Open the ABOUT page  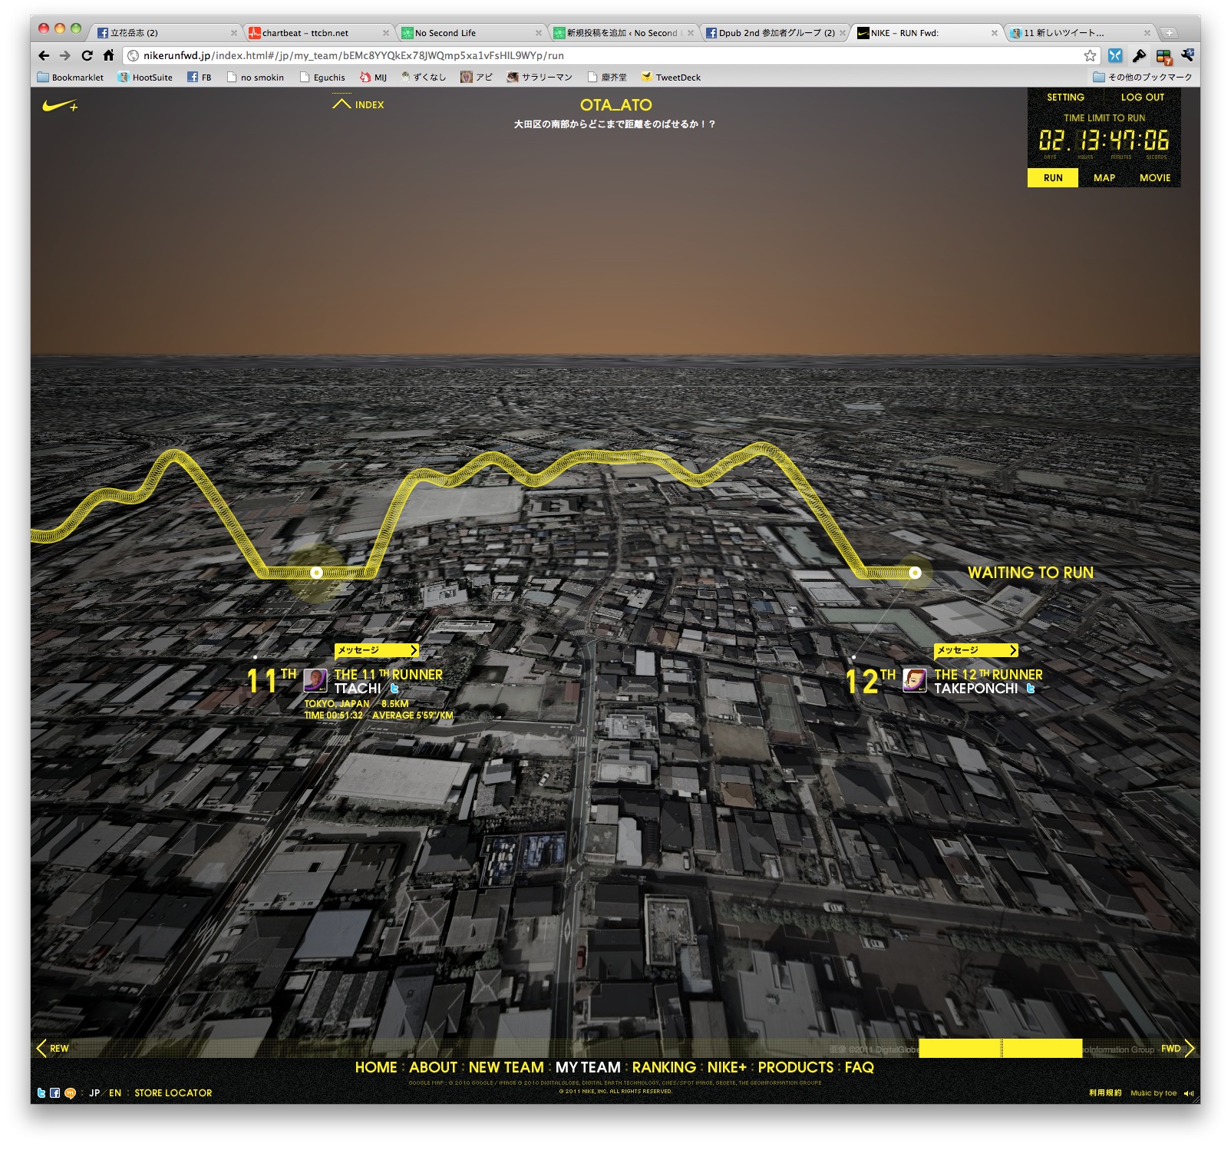[433, 1067]
